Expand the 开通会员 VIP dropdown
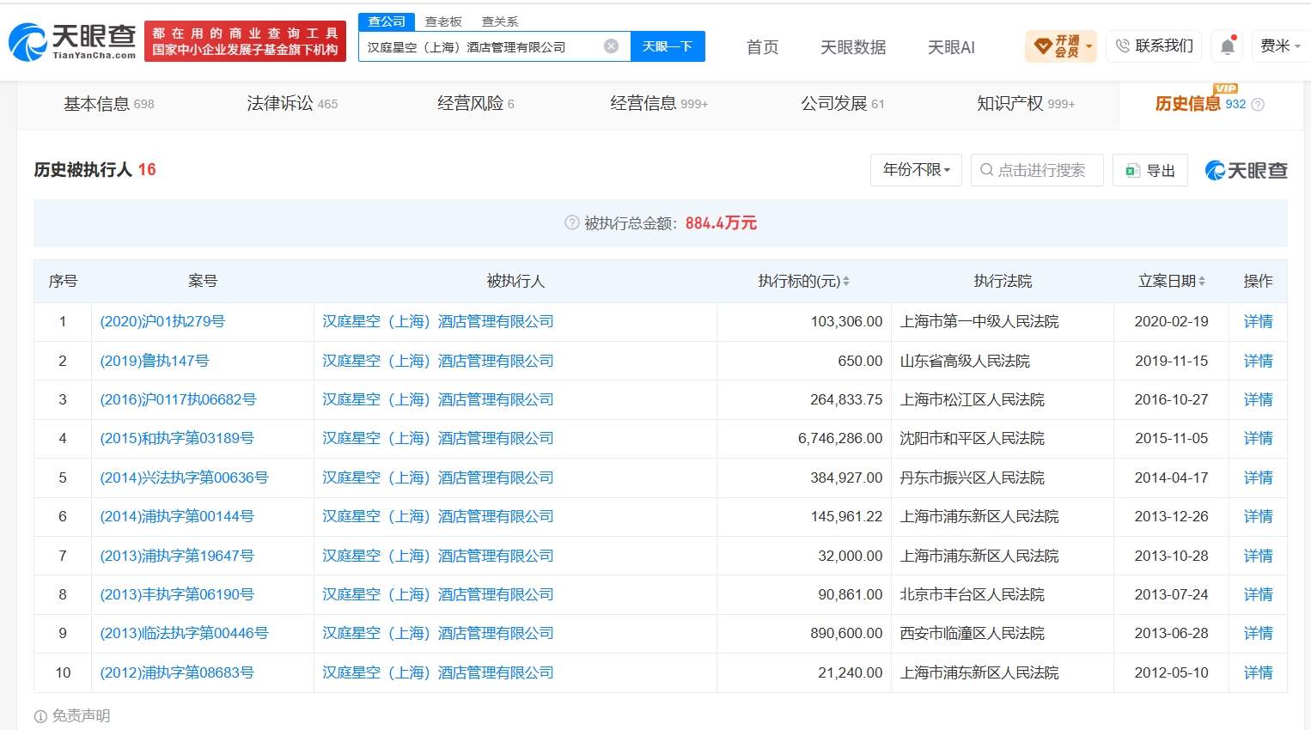Image resolution: width=1311 pixels, height=730 pixels. click(x=1060, y=46)
